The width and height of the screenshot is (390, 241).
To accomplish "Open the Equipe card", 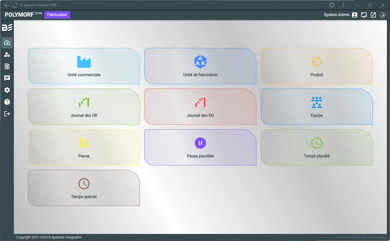I will [x=317, y=107].
